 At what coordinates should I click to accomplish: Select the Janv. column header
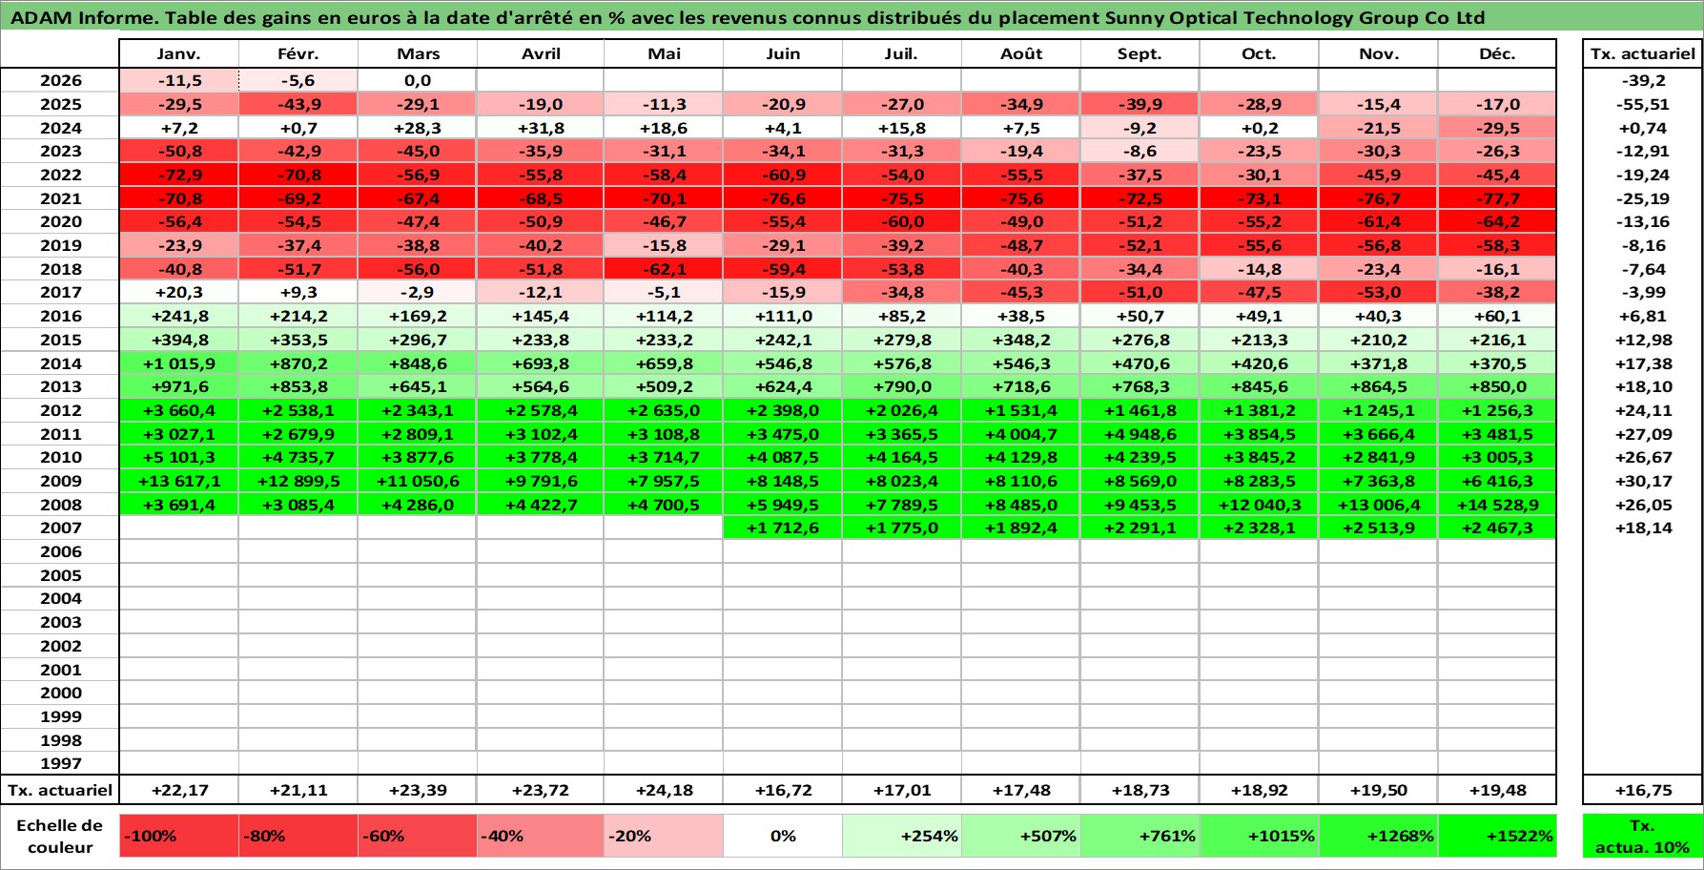(x=179, y=54)
